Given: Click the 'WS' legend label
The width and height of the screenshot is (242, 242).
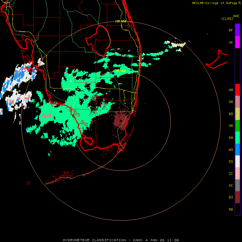Looking at the screenshot, I should [231, 150].
